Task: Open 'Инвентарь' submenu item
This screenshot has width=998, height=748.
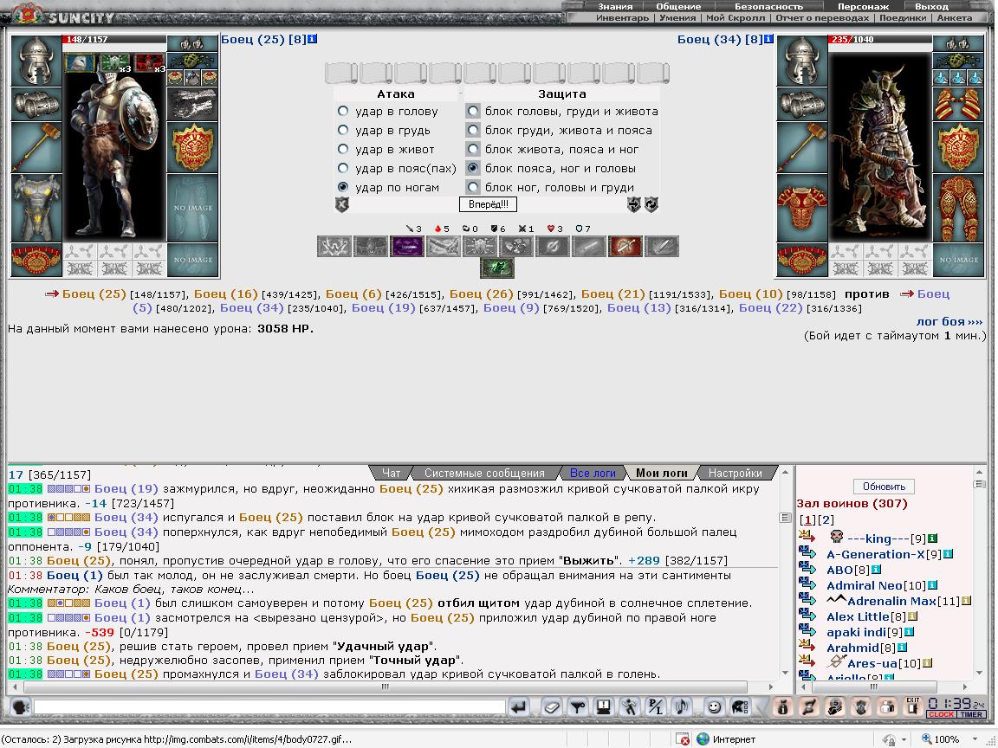Action: point(623,18)
